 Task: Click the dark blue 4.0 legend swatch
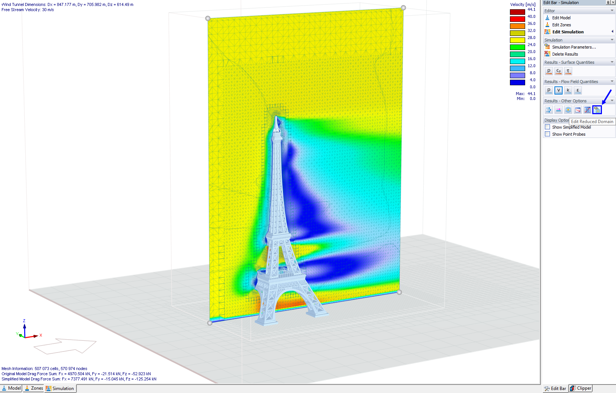click(x=517, y=82)
